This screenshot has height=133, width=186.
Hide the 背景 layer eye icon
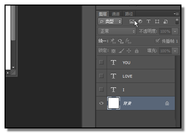[101, 103]
